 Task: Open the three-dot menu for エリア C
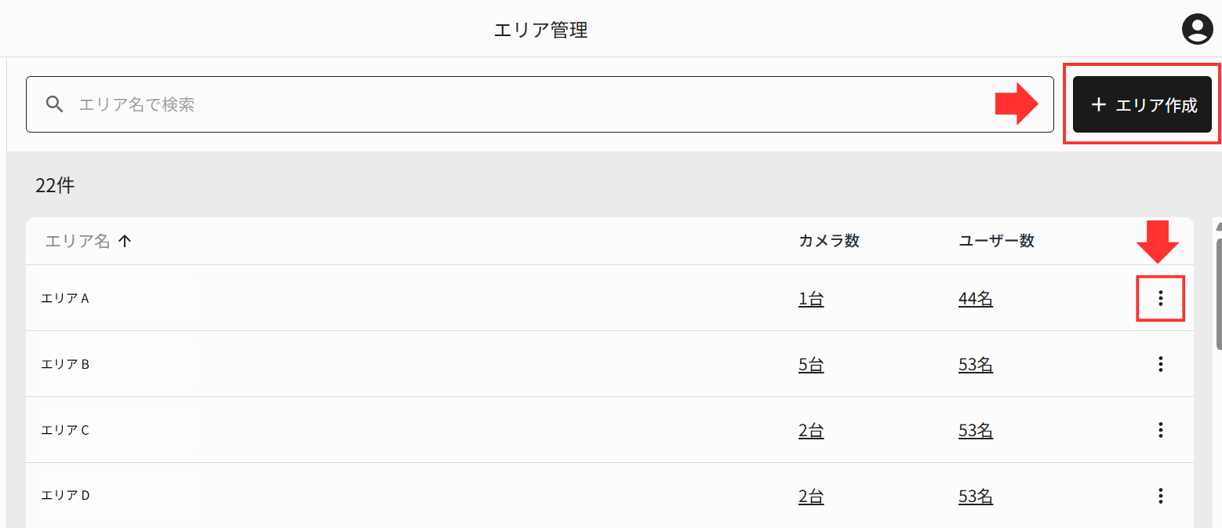click(1160, 430)
